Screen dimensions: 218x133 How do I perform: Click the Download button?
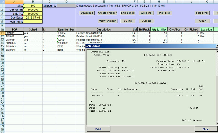[87, 13]
